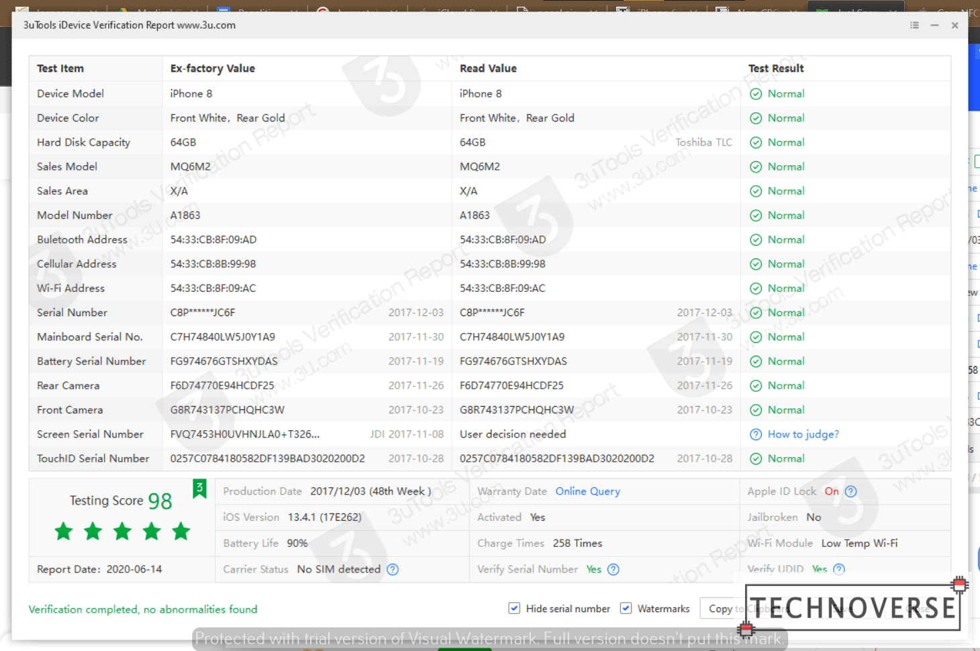Click green 3uTools badge beside Testing Score

click(x=199, y=489)
